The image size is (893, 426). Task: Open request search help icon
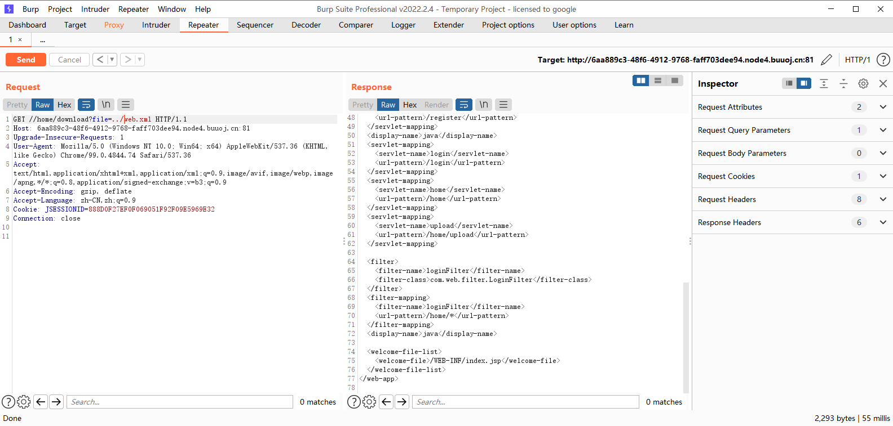coord(8,402)
